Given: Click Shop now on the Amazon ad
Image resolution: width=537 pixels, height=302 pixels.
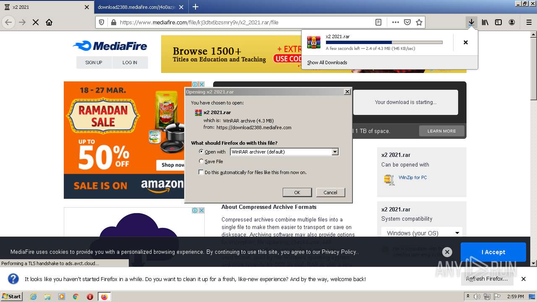Looking at the screenshot, I should tap(173, 165).
